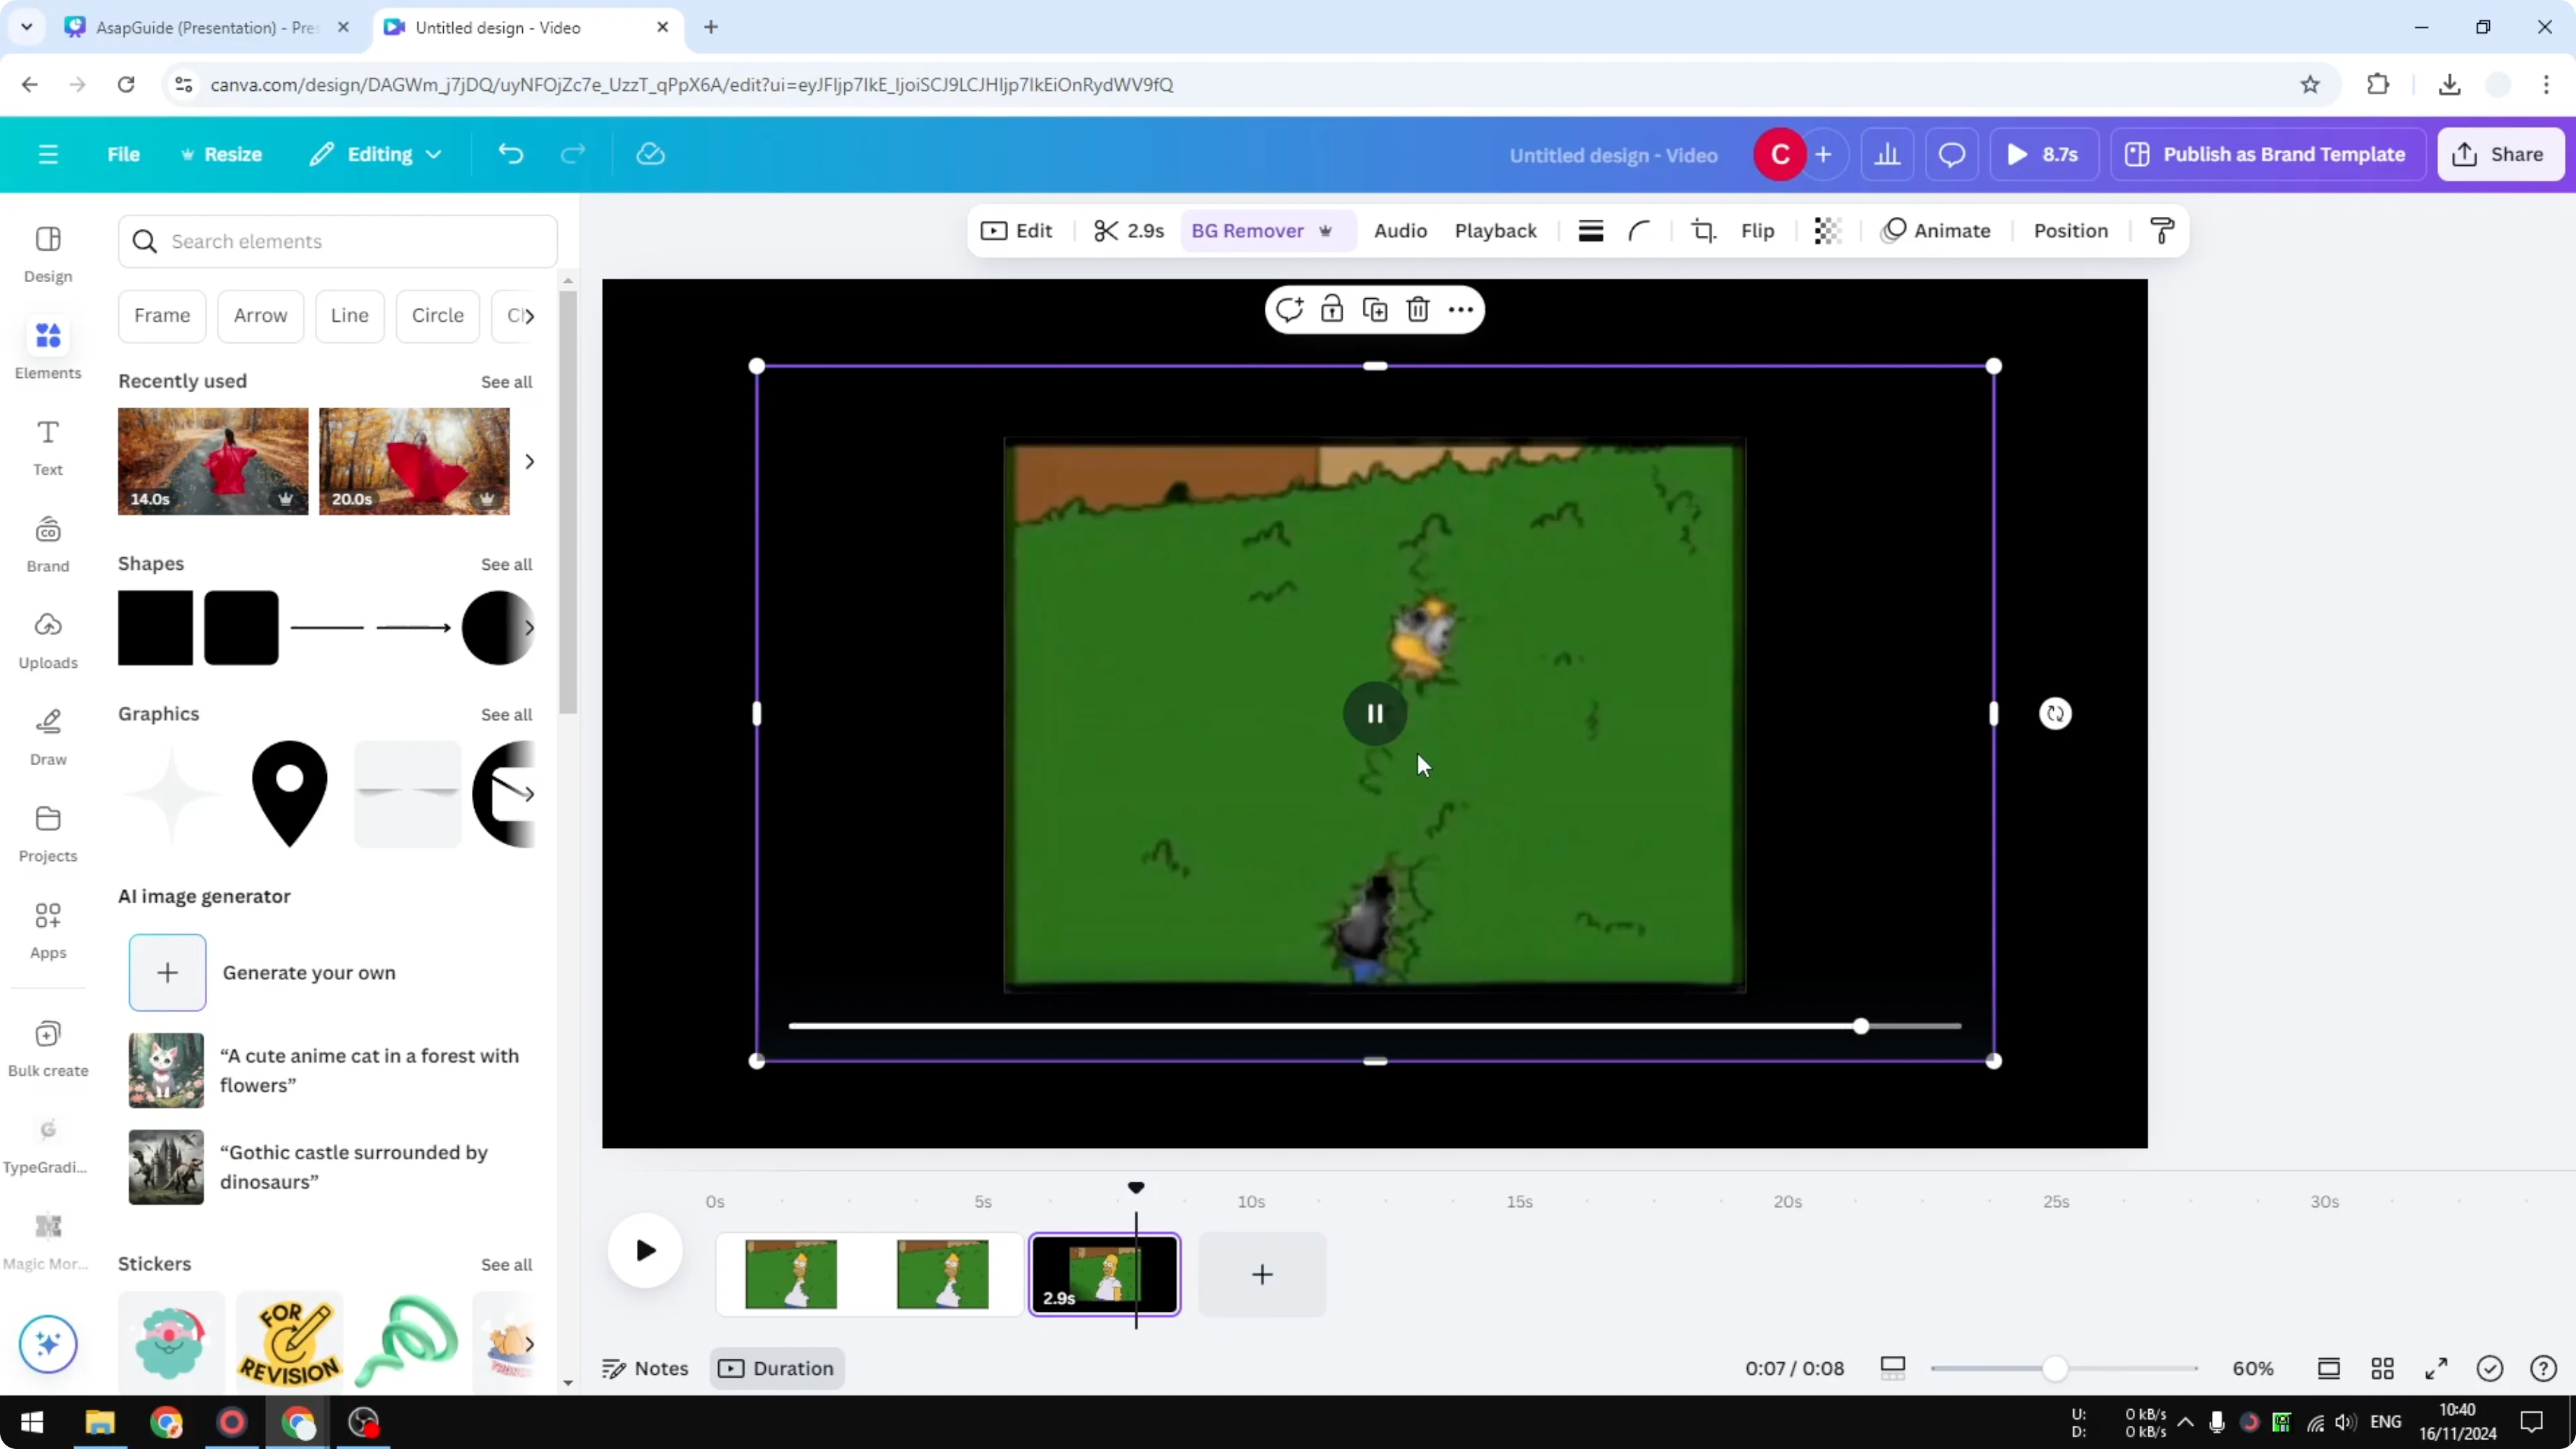Open the Uploads sidebar panel
This screenshot has height=1449, width=2576.
tap(48, 640)
